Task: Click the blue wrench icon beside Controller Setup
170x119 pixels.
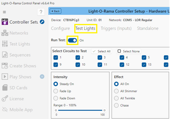Action: click(42, 22)
